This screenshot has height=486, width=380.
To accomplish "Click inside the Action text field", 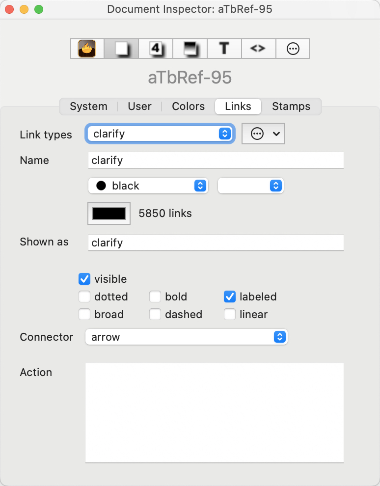I will click(x=215, y=412).
